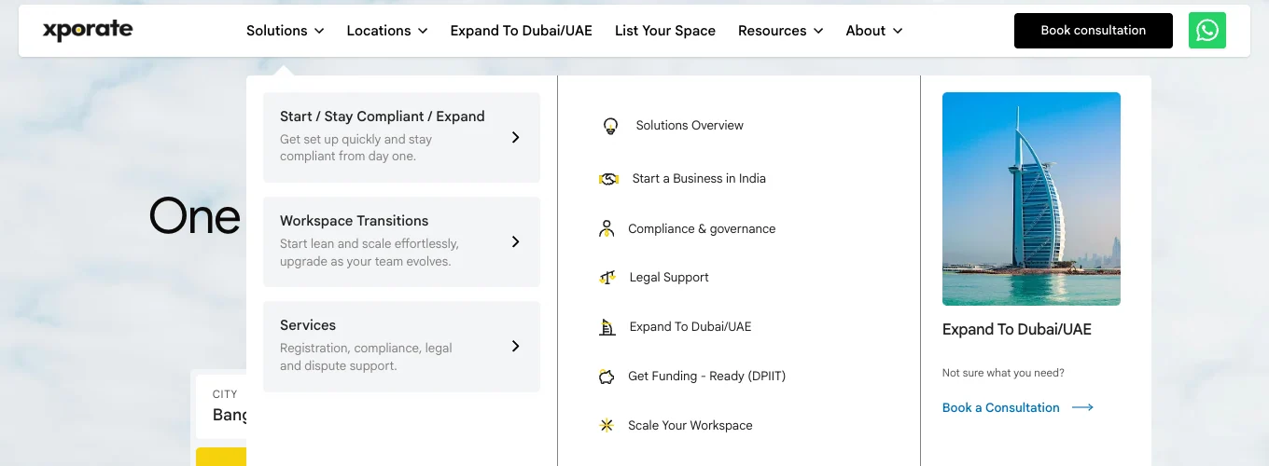Click the arrow next to Book a Consultation
The image size is (1269, 466).
[x=1082, y=407]
